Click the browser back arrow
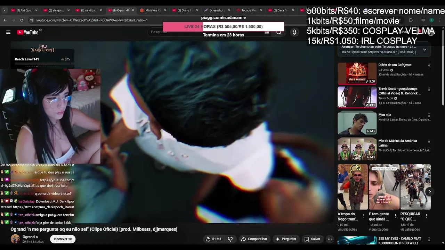445x250 pixels. (x=5, y=20)
